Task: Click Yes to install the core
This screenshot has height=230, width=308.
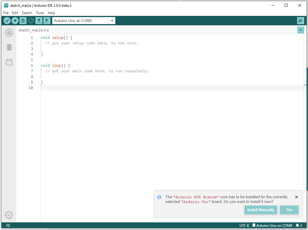Action: [289, 210]
